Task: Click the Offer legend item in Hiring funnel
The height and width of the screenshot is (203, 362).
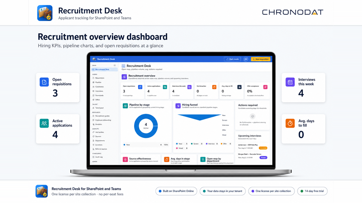Action: [226, 144]
